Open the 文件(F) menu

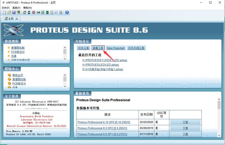pyautogui.click(x=6, y=8)
